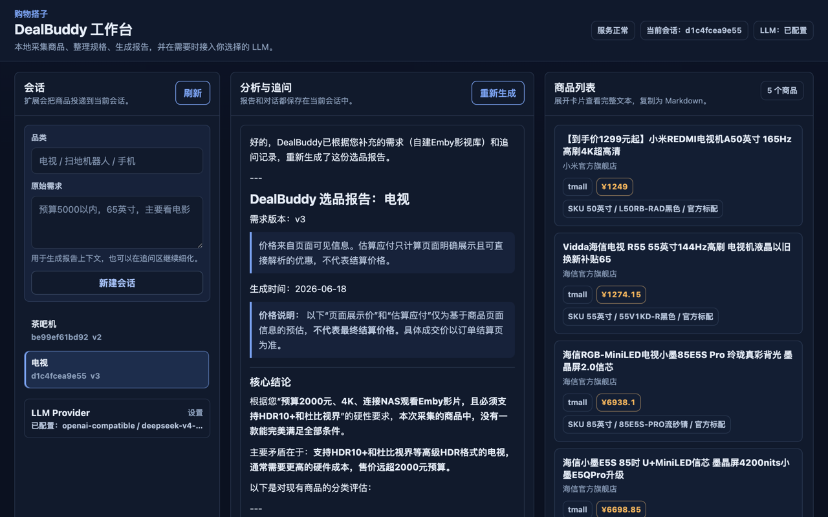Select the 茶吧机 session

[x=117, y=330]
